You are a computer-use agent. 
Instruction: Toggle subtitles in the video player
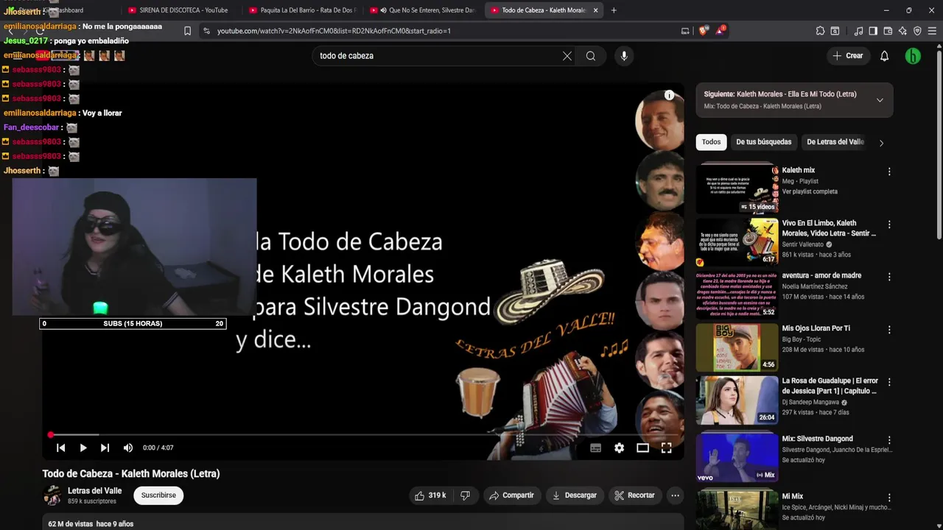(596, 448)
